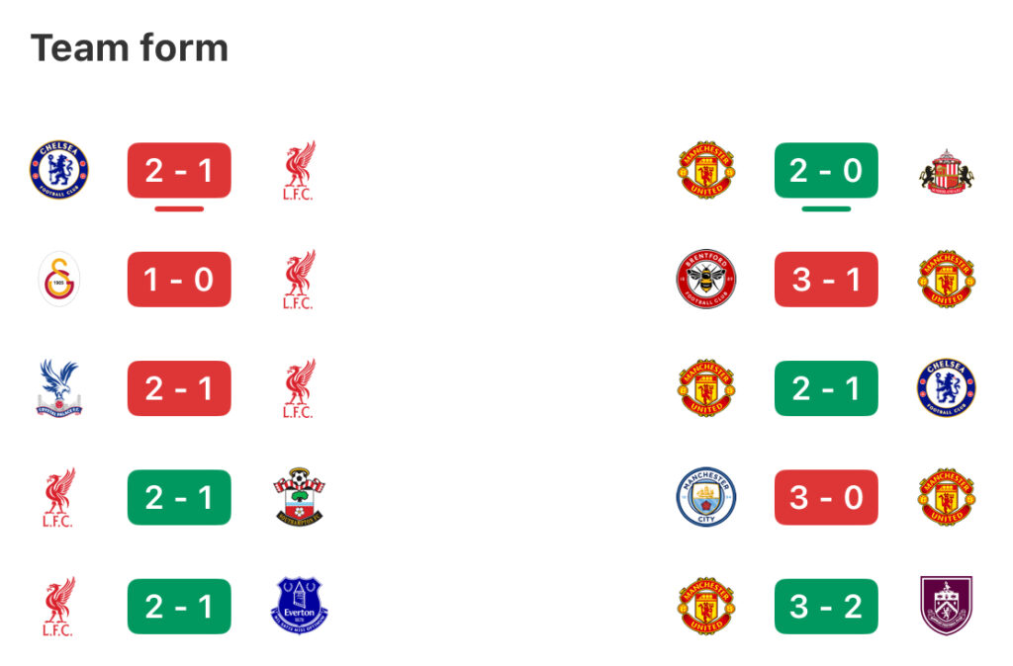This screenshot has width=1013, height=666.
Task: Open the 1 - 0 Galatasaray result
Action: 179,280
